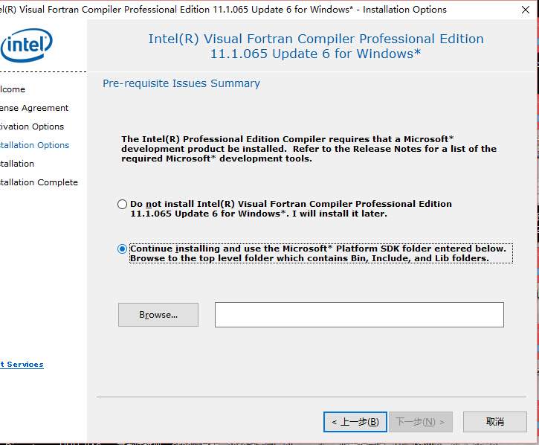Select Activation Options step in sidebar

[x=32, y=127]
